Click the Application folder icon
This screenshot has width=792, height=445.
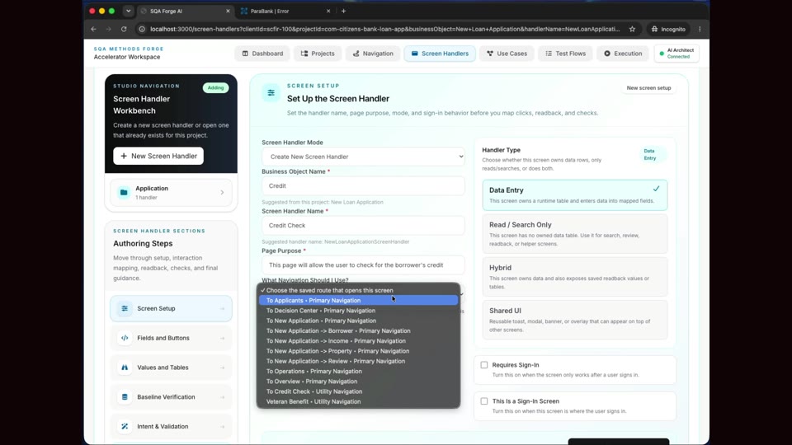(124, 192)
